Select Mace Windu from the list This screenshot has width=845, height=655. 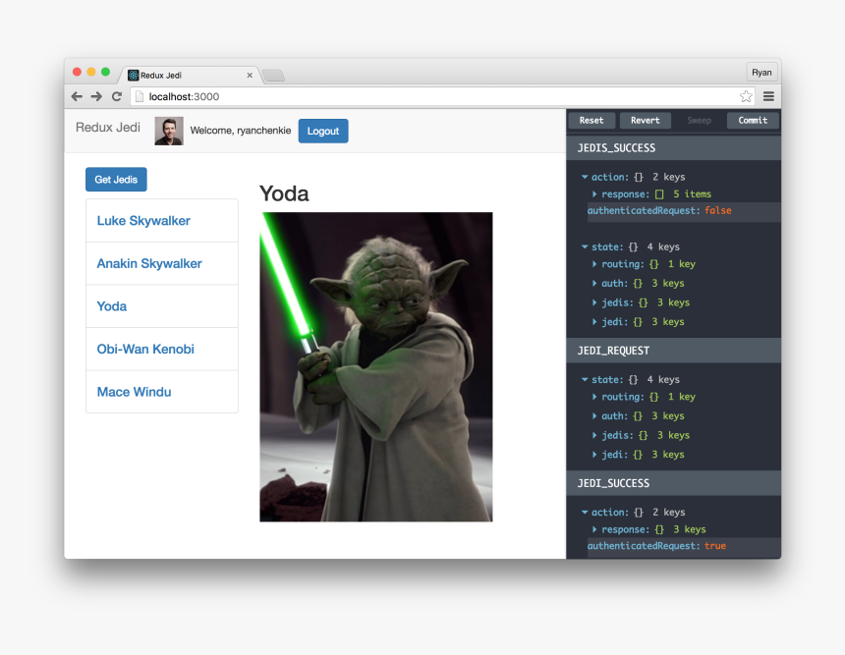pos(162,392)
